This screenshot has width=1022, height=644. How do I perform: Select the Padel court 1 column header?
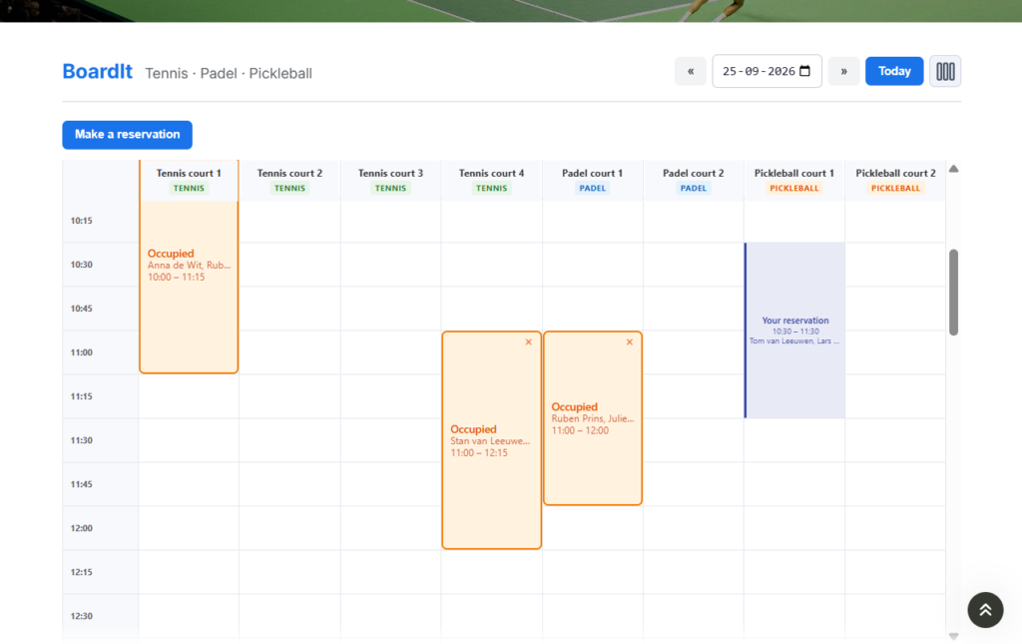593,180
